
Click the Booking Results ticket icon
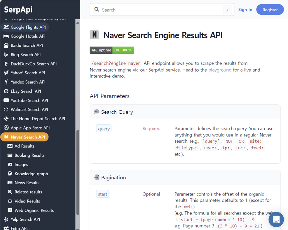click(10, 155)
